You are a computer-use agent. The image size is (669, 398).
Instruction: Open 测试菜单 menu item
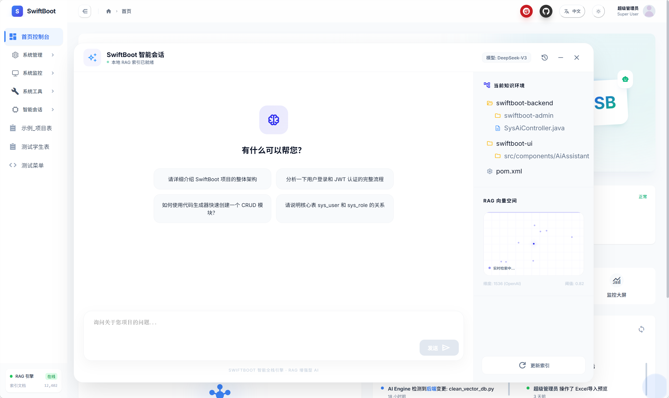(34, 165)
